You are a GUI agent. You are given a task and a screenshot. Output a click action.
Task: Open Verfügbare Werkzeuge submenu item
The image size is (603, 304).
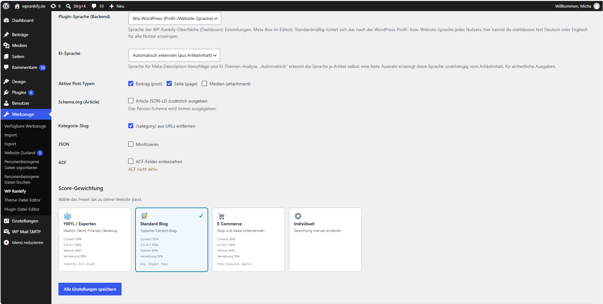click(x=25, y=126)
